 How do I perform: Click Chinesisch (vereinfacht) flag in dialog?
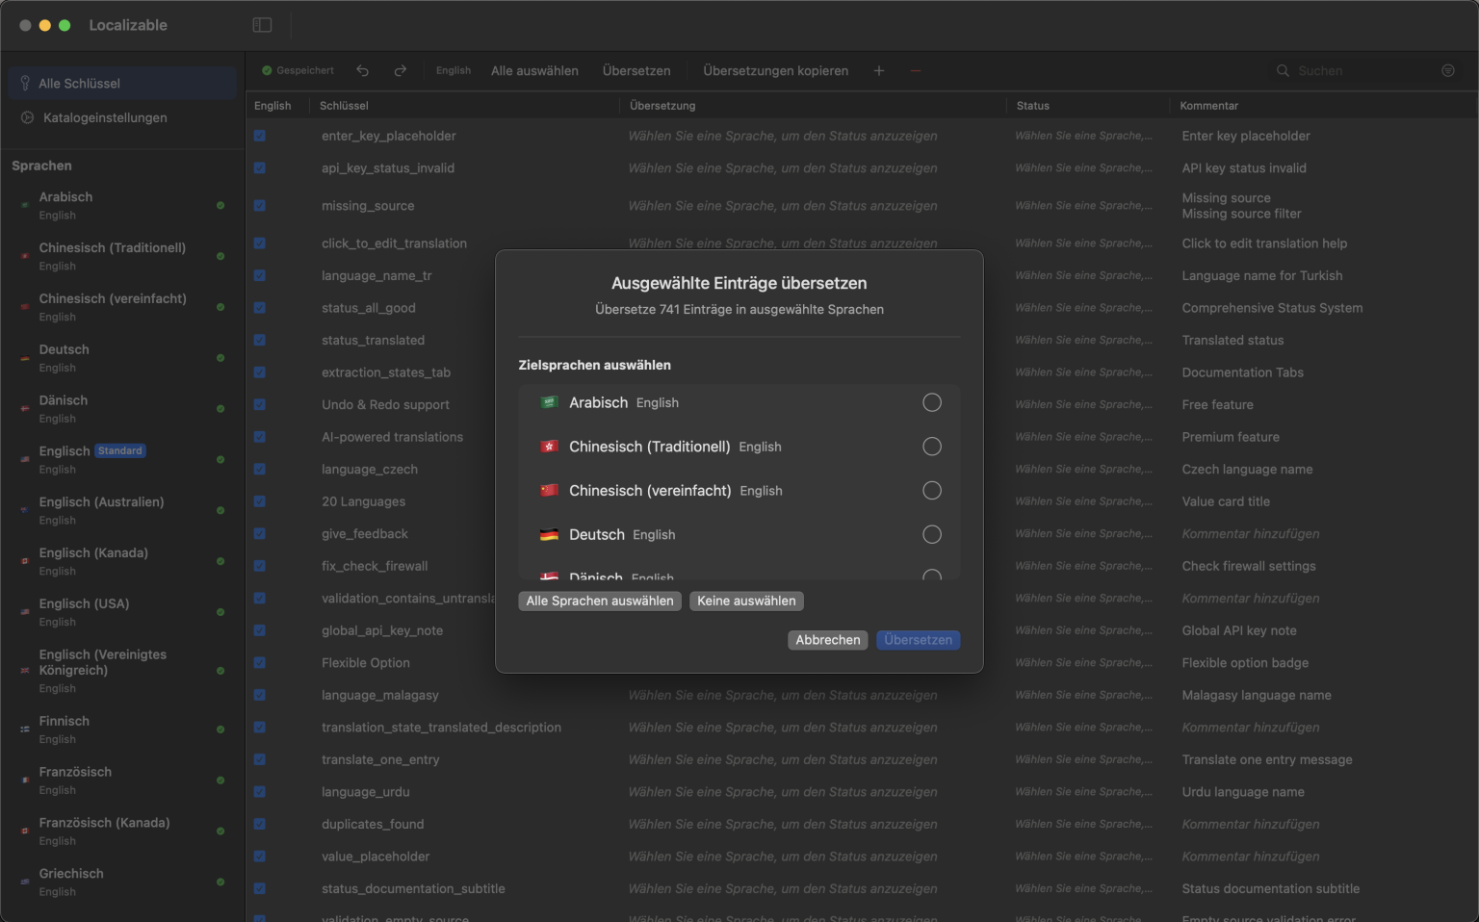coord(549,491)
